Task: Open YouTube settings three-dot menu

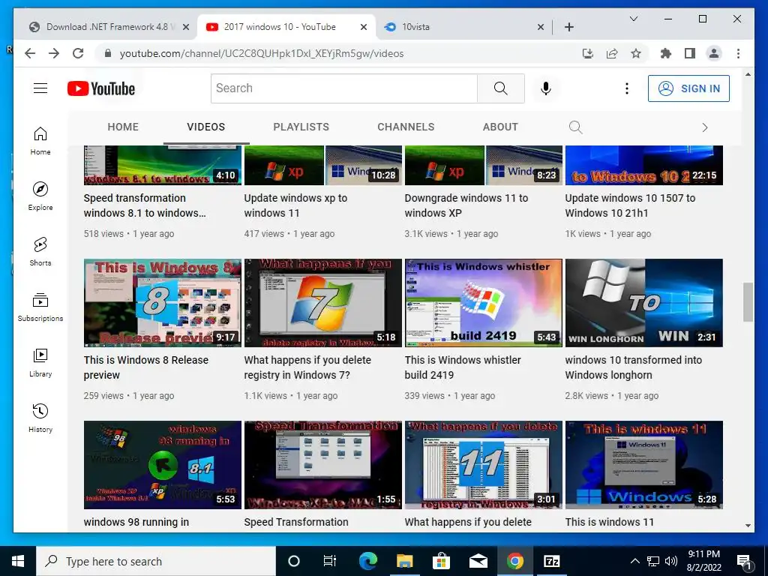Action: coord(626,88)
